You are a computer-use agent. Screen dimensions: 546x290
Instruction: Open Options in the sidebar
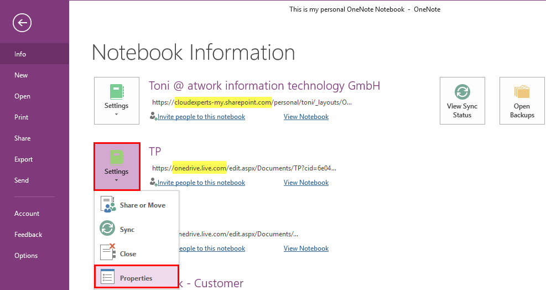point(26,256)
